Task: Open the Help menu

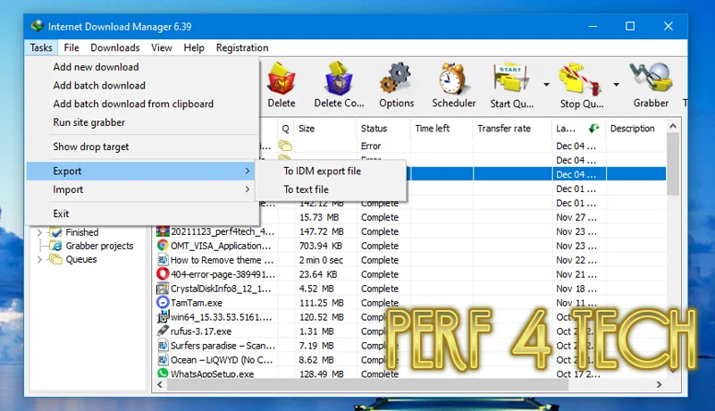Action: (x=194, y=47)
